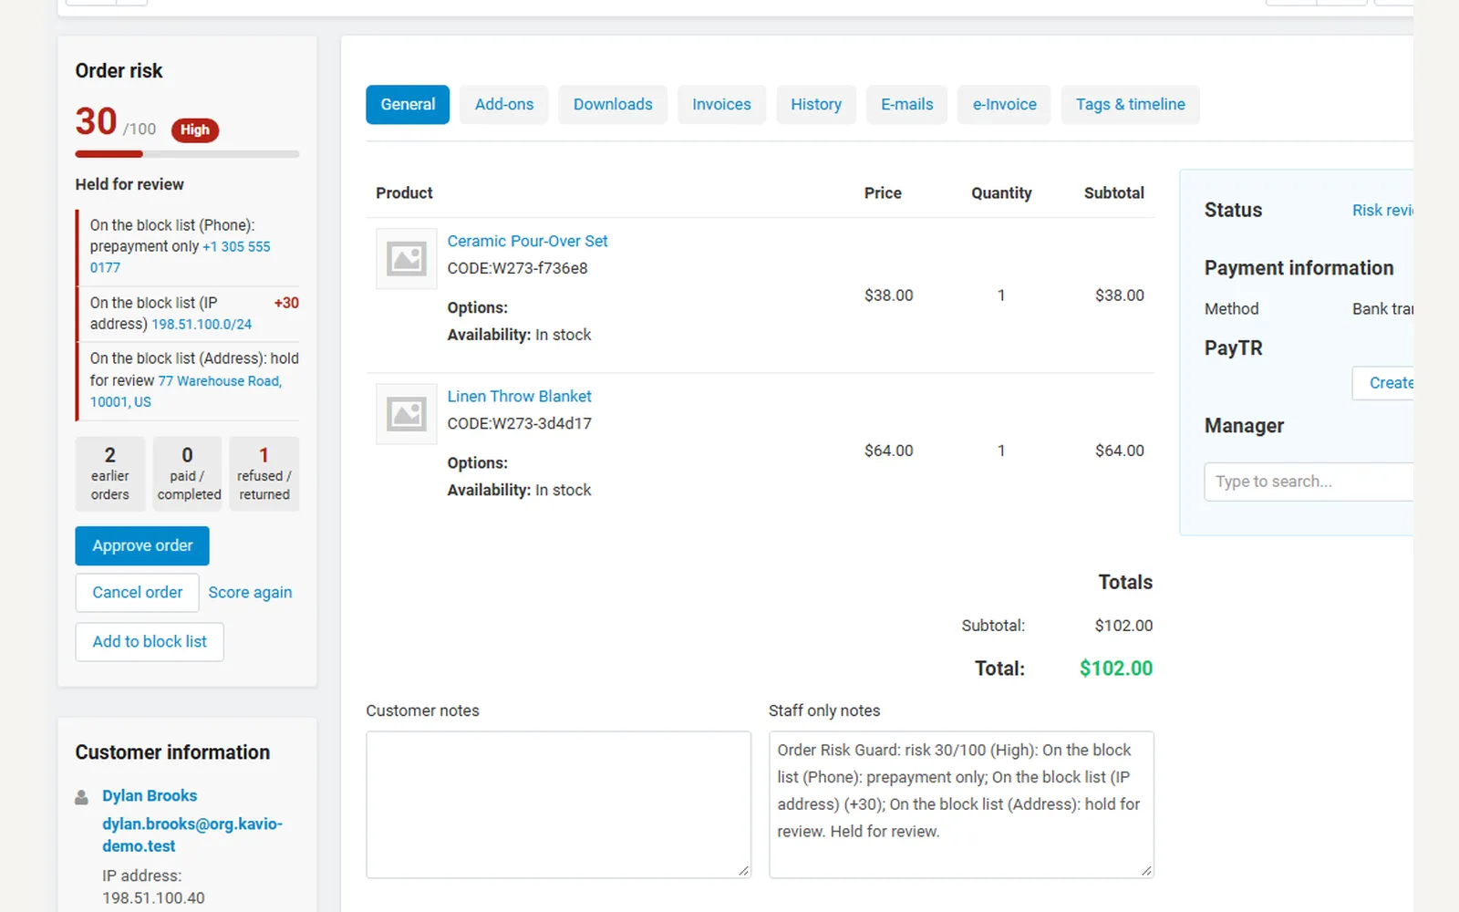This screenshot has height=912, width=1459.
Task: Switch to the Invoices tab
Action: pyautogui.click(x=721, y=105)
